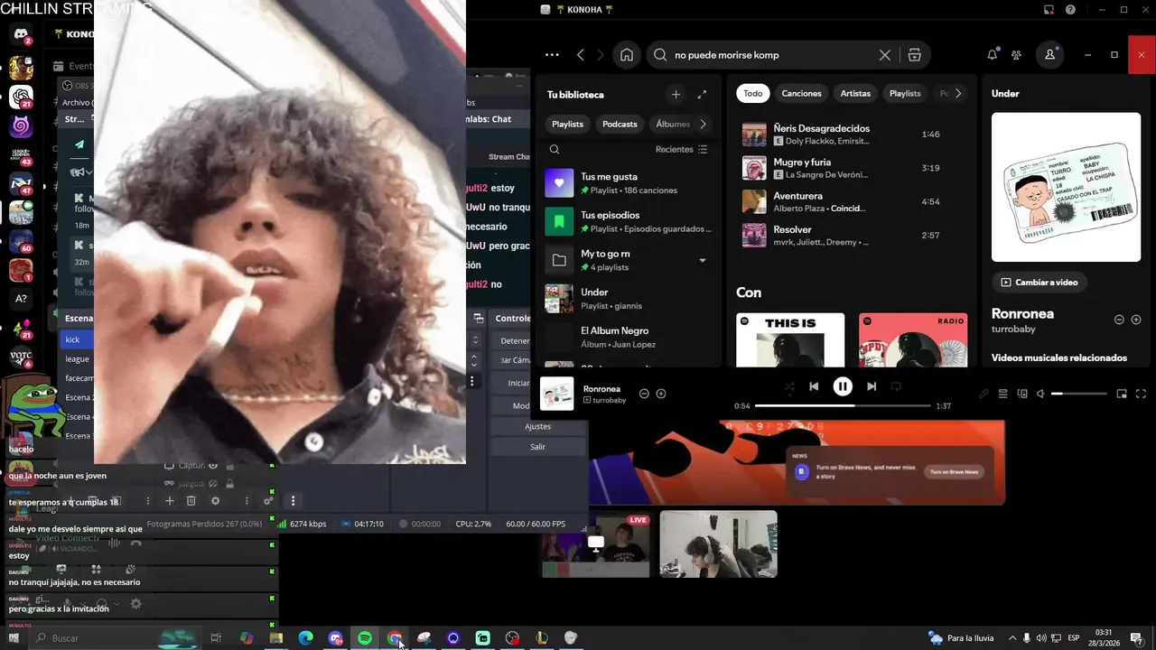Open Spotify profile account button
The height and width of the screenshot is (650, 1156).
coord(1049,55)
